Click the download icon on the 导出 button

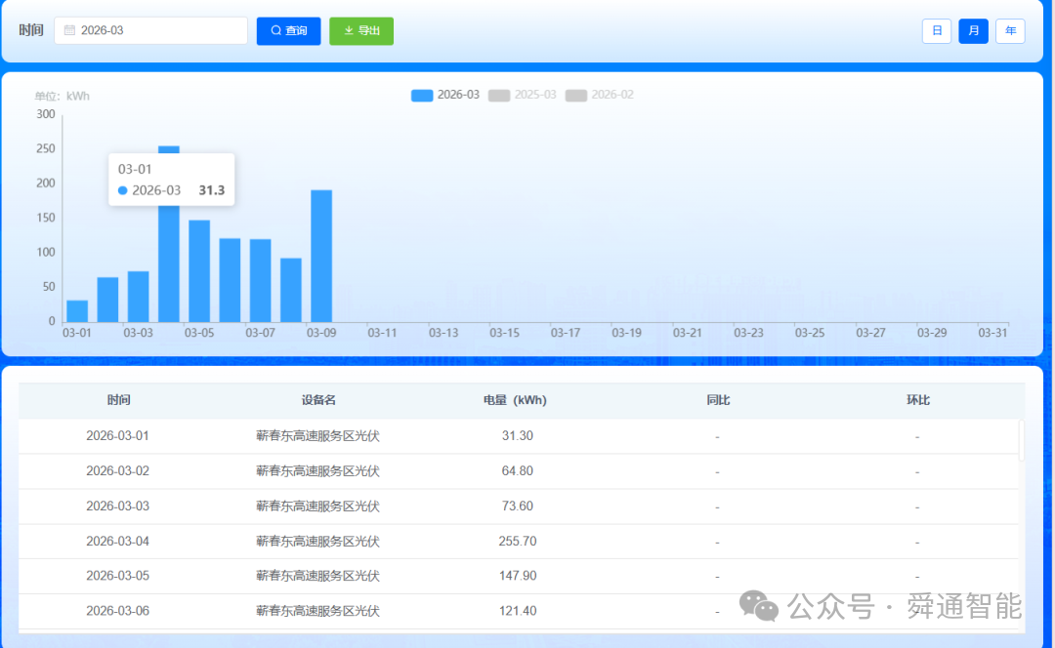[x=347, y=30]
